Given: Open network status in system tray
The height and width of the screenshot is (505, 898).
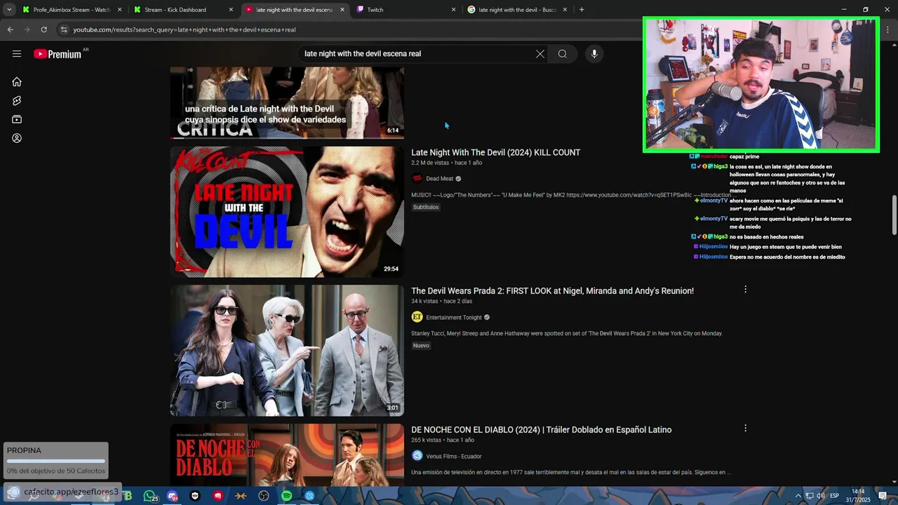Looking at the screenshot, I should (809, 496).
